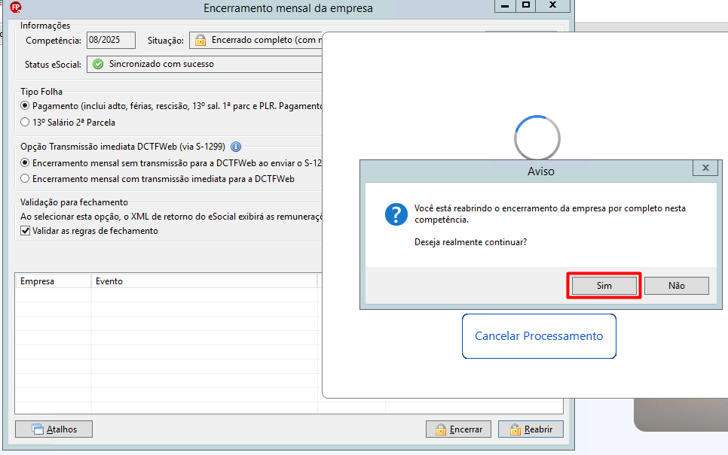The width and height of the screenshot is (728, 455).
Task: Click the 'Deseja realmente continuar?' message text
Action: point(470,242)
